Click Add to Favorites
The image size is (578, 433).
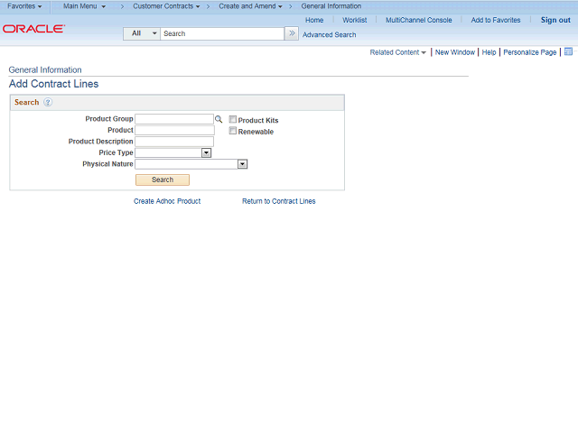point(496,20)
